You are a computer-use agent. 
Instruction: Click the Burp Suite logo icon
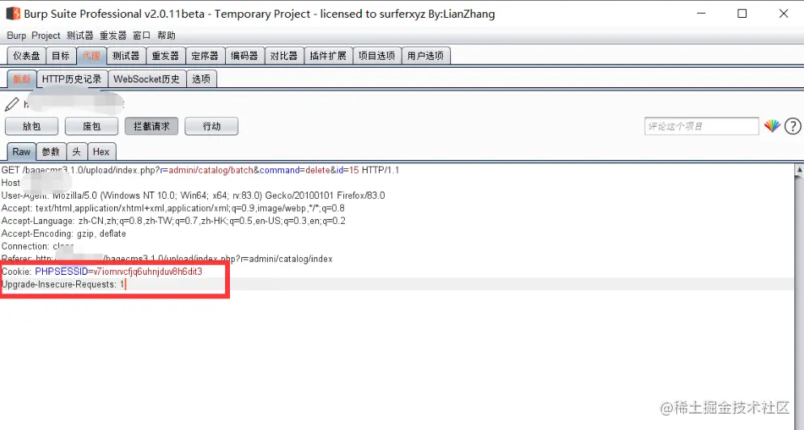[x=13, y=14]
